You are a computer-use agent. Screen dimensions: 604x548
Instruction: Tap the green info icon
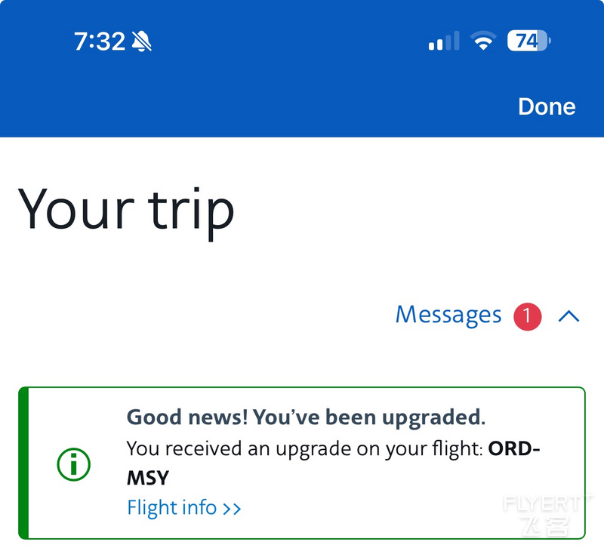tap(73, 464)
